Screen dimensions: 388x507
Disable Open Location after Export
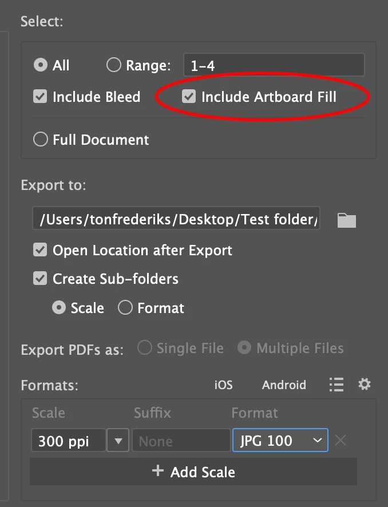[40, 250]
